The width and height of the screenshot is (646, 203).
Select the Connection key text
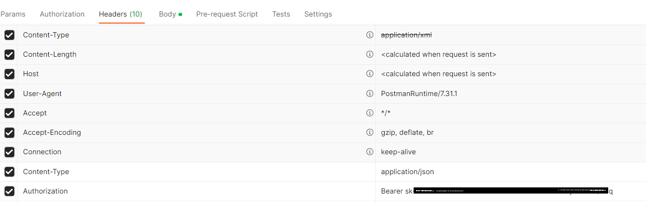click(42, 152)
